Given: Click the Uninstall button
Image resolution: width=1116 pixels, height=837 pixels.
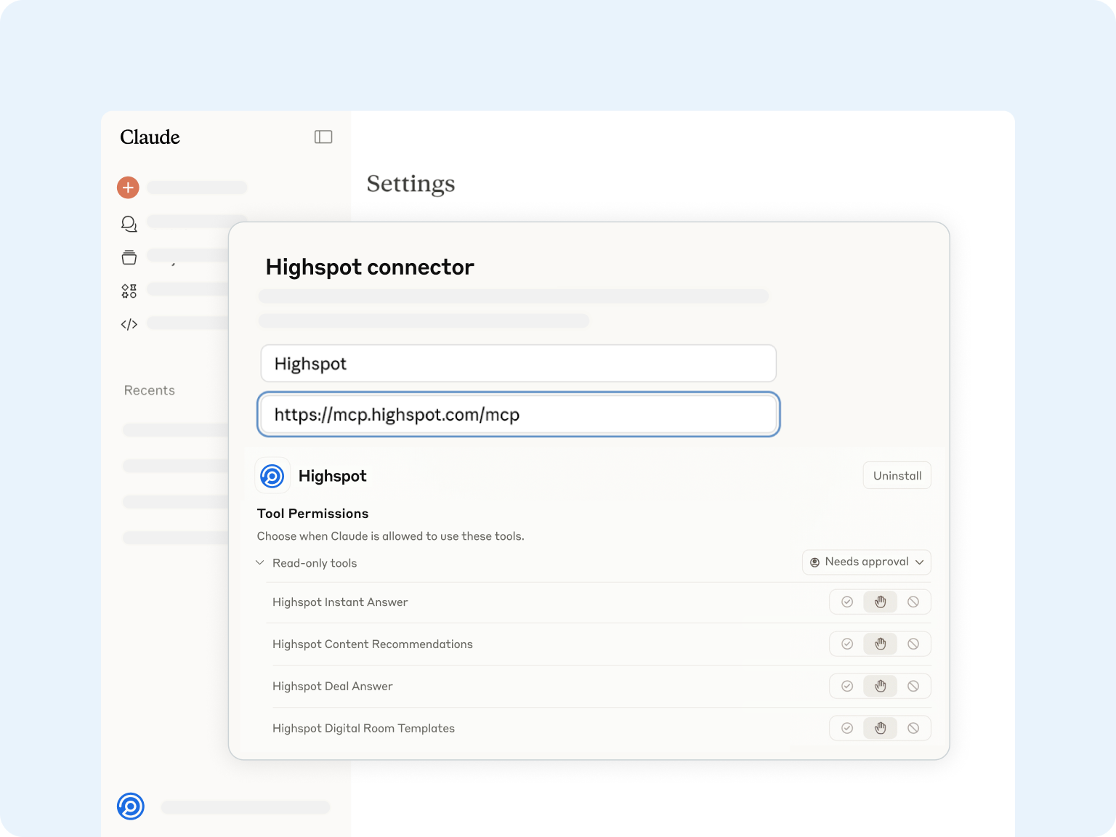Looking at the screenshot, I should [897, 476].
